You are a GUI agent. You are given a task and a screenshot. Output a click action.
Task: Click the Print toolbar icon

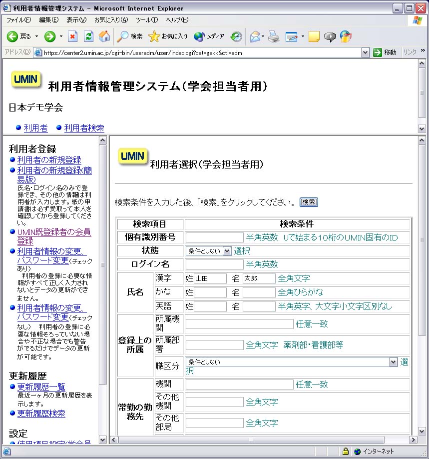[273, 36]
